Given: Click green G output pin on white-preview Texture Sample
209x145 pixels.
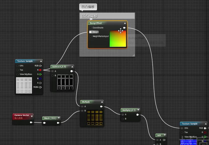Looking at the screenshot, I should pos(40,74).
